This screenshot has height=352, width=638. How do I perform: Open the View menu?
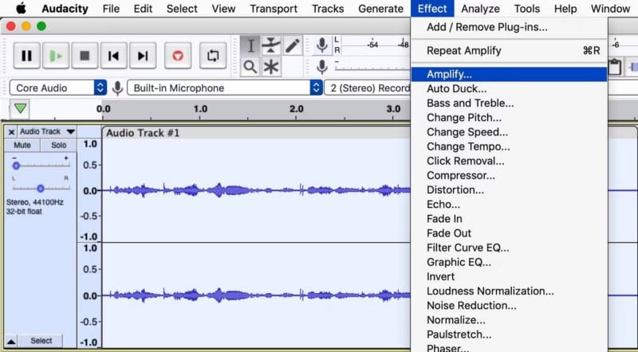tap(223, 9)
